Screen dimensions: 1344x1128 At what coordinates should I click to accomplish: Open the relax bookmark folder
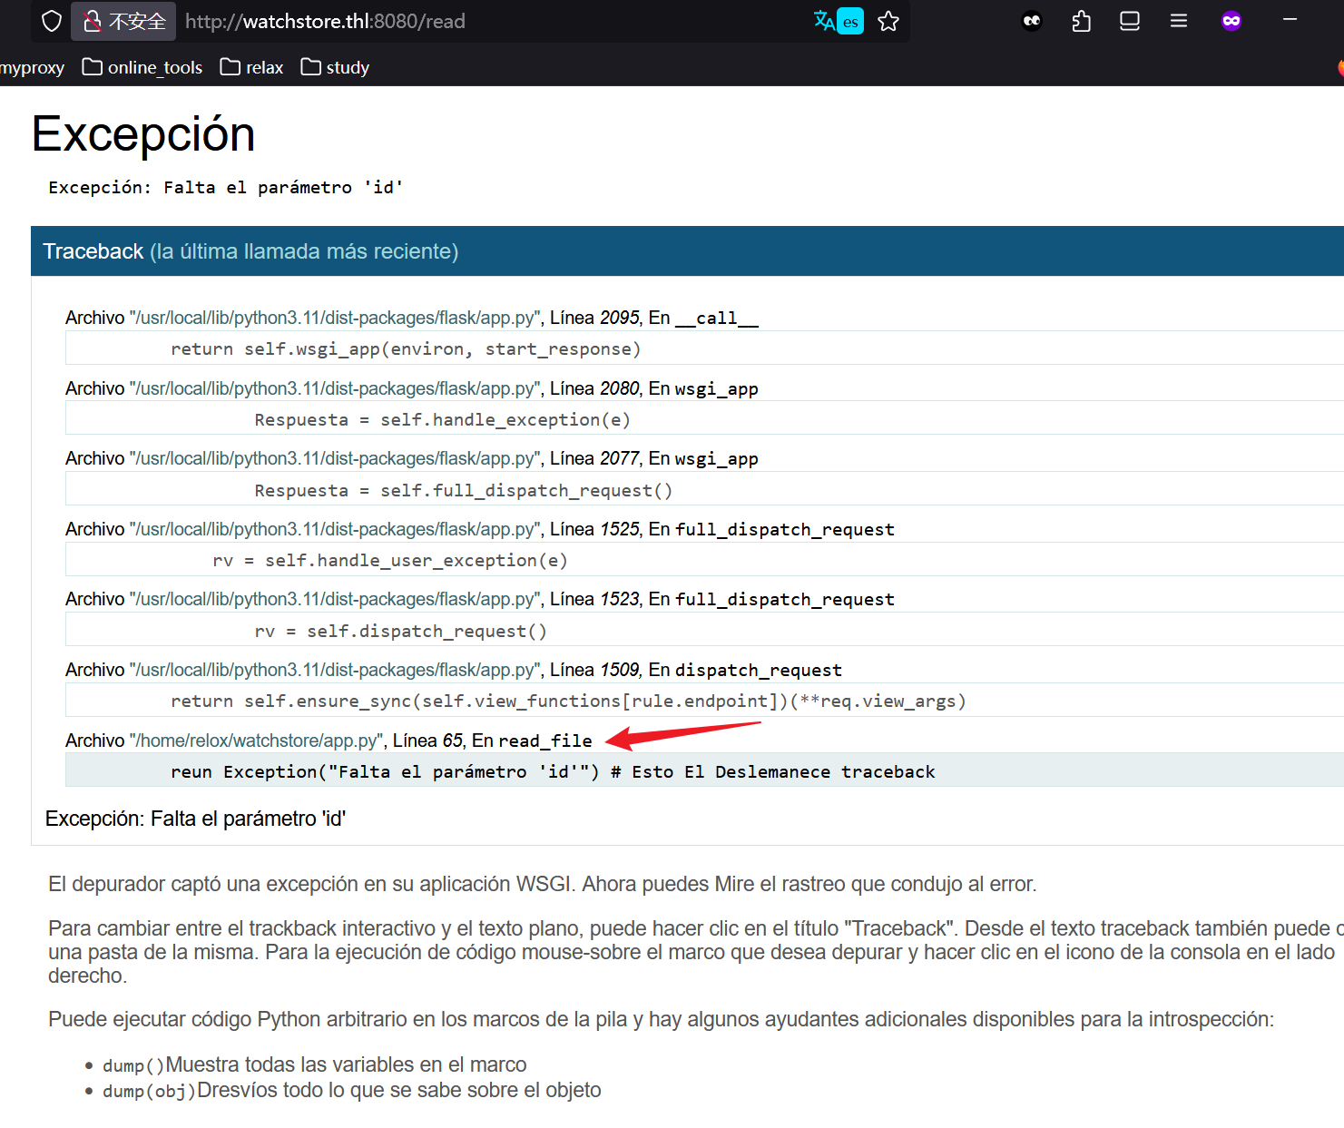(x=252, y=67)
